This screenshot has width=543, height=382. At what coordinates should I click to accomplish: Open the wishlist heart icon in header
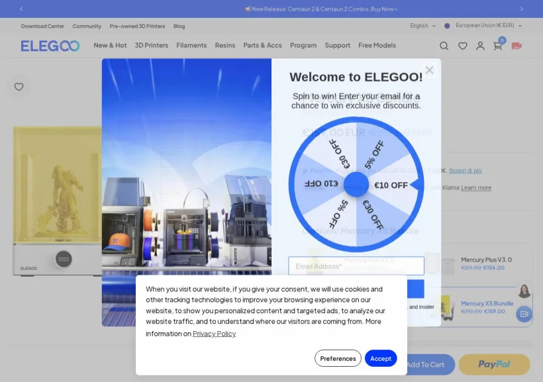(x=463, y=46)
